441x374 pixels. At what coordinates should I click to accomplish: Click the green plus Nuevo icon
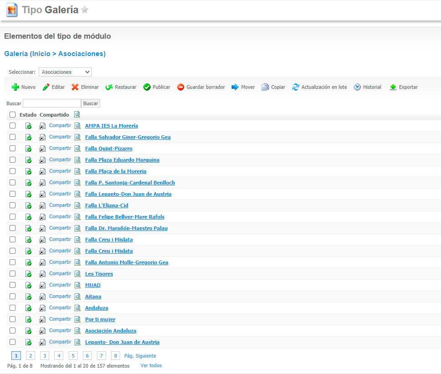tap(15, 87)
